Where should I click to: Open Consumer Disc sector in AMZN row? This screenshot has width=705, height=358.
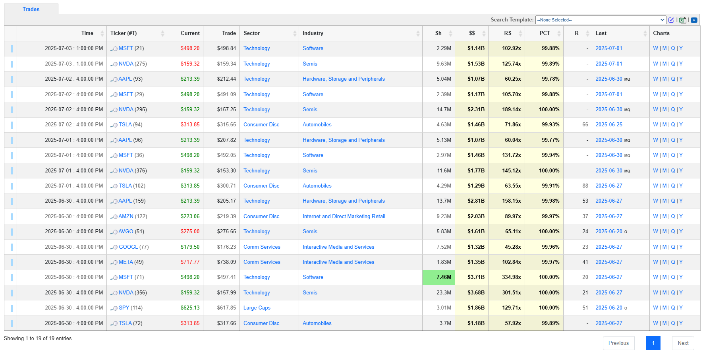click(x=261, y=217)
